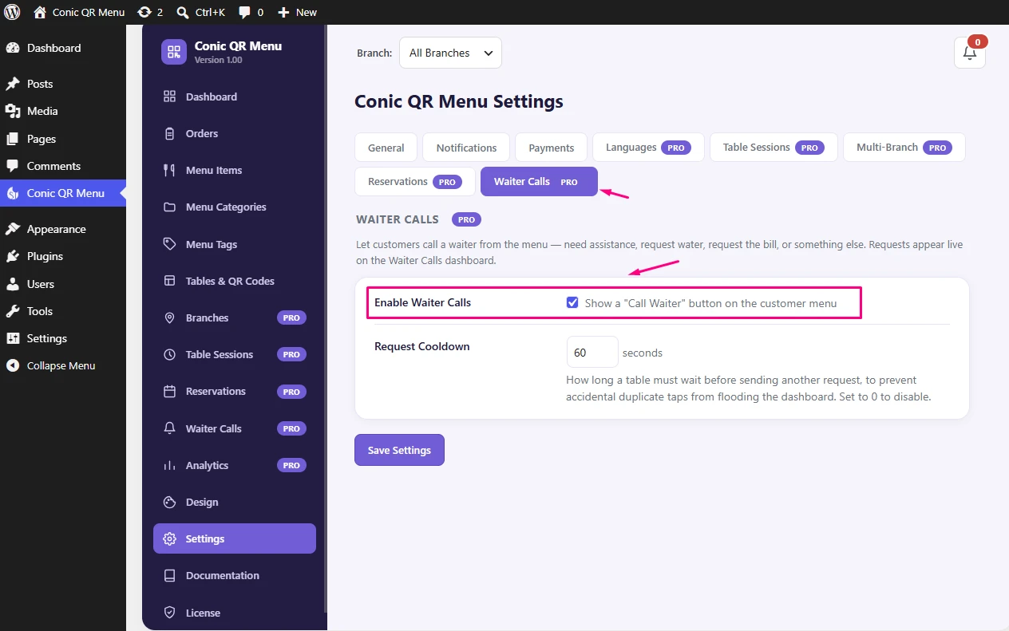The height and width of the screenshot is (631, 1009).
Task: Click the Tables & QR Codes layout icon
Action: coord(169,281)
